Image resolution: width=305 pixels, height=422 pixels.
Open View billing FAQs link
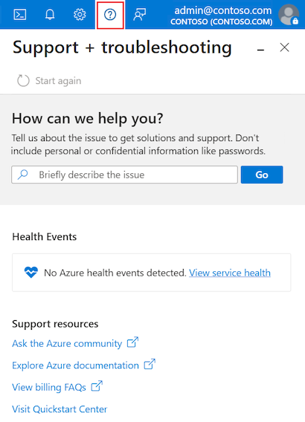[49, 387]
